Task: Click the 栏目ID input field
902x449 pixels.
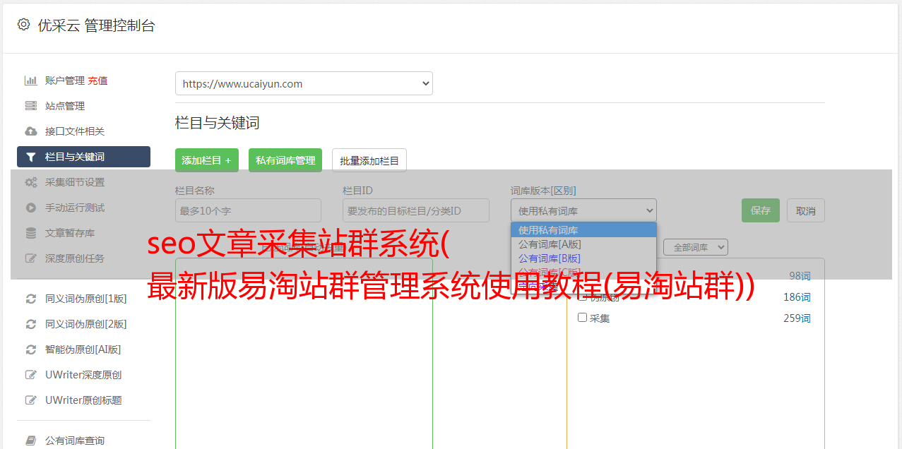Action: 416,210
